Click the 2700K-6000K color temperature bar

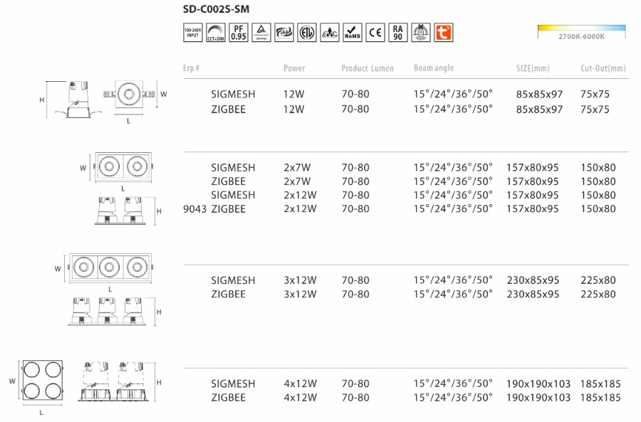point(581,28)
